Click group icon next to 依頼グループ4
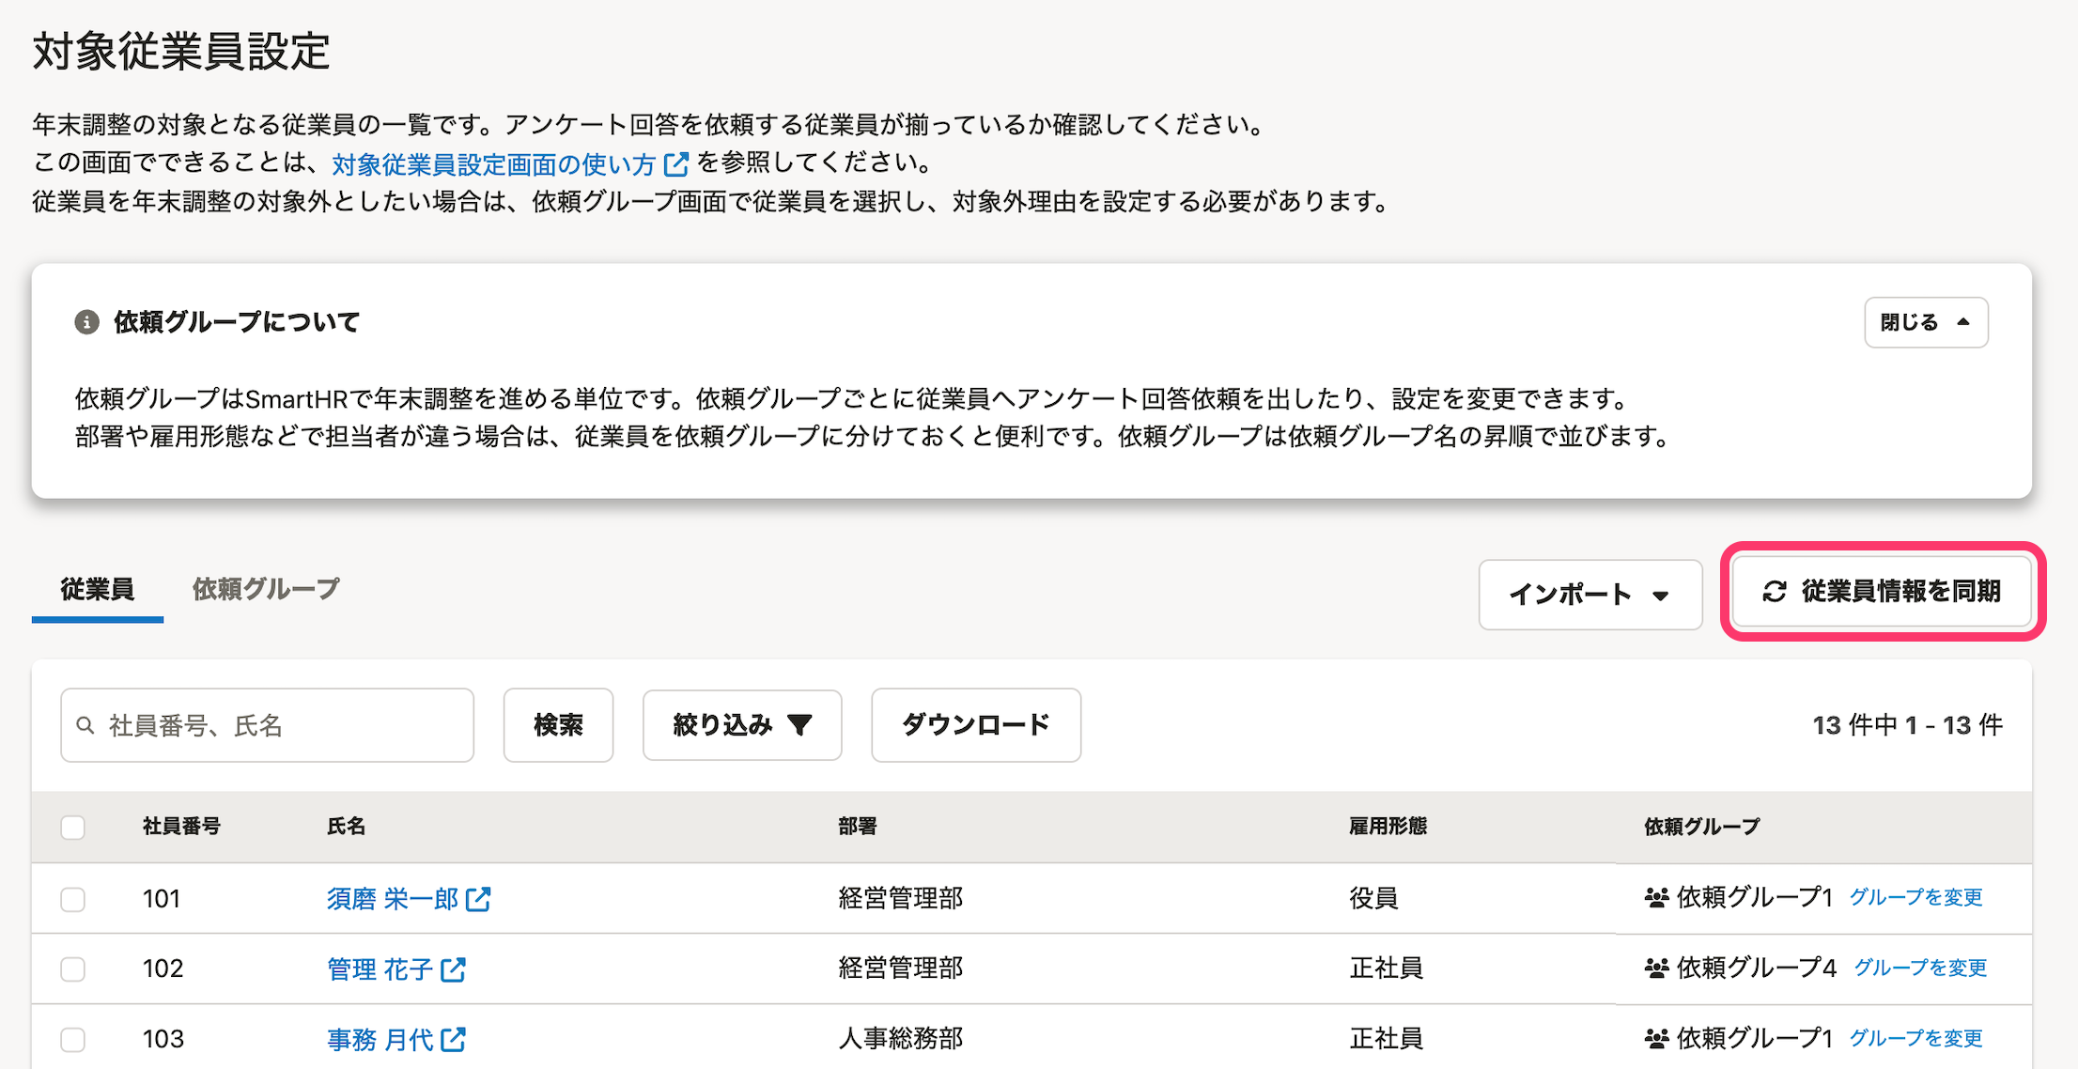Screen dimensions: 2078x1069 point(1656,968)
